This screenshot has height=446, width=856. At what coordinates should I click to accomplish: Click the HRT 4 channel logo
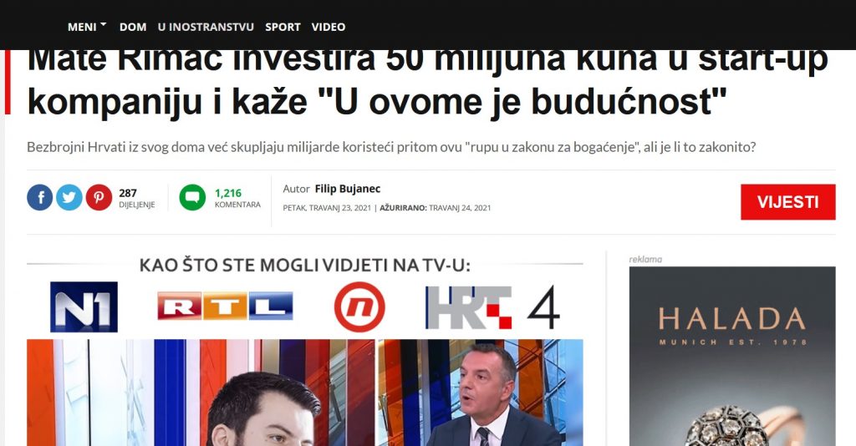coord(492,307)
